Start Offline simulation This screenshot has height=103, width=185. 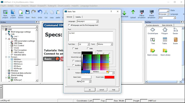click(142, 14)
